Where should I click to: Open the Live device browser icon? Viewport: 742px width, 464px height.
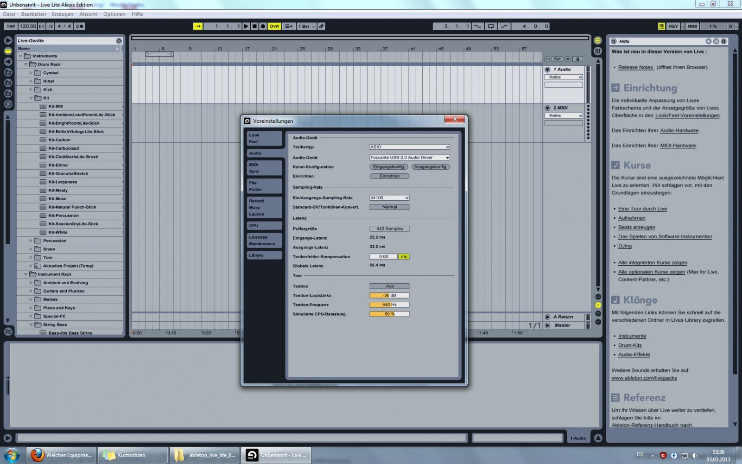(8, 51)
